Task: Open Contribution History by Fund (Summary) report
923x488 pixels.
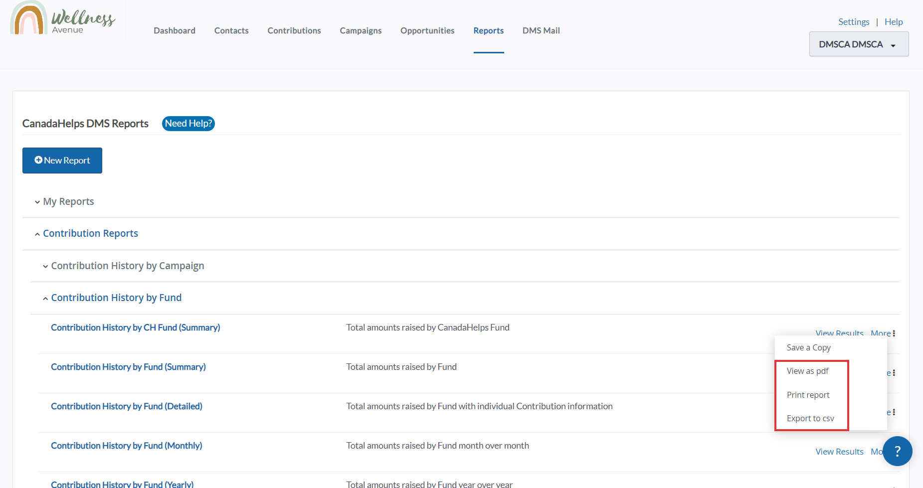Action: pyautogui.click(x=128, y=367)
